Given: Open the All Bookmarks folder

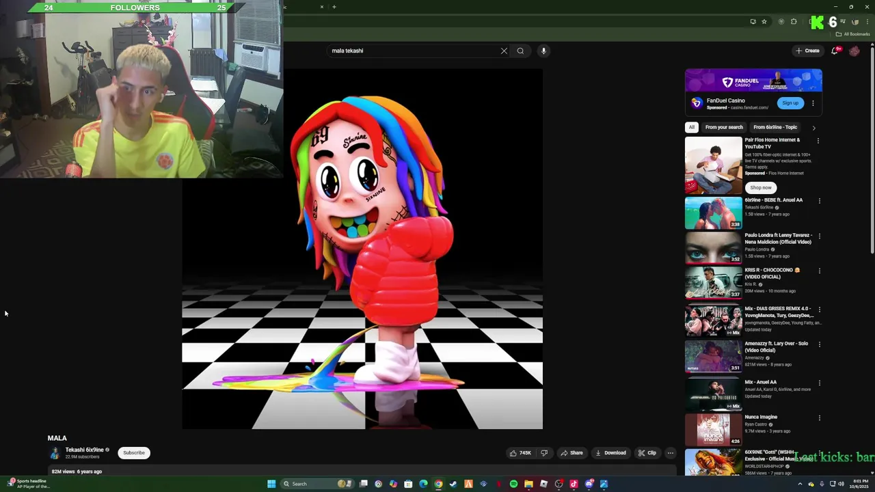Looking at the screenshot, I should pyautogui.click(x=852, y=34).
